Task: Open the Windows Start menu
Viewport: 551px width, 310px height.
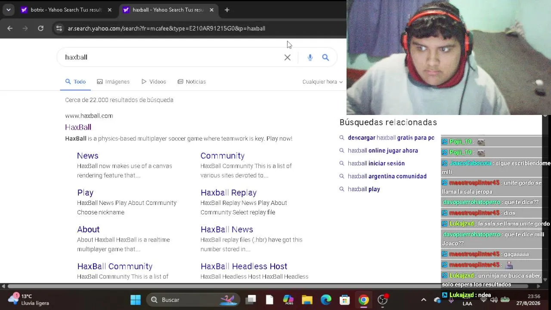Action: tap(135, 300)
